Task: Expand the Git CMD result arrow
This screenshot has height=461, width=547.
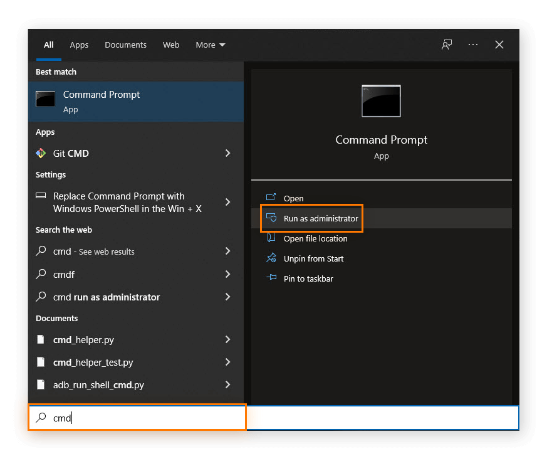Action: point(227,153)
